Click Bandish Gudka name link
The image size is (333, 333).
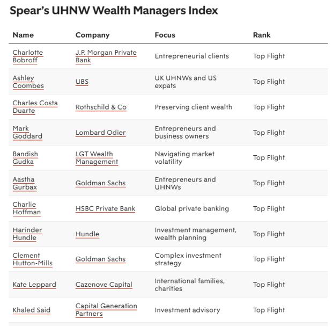(25, 158)
